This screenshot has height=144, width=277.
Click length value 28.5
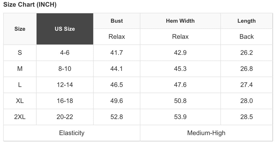pyautogui.click(x=246, y=117)
